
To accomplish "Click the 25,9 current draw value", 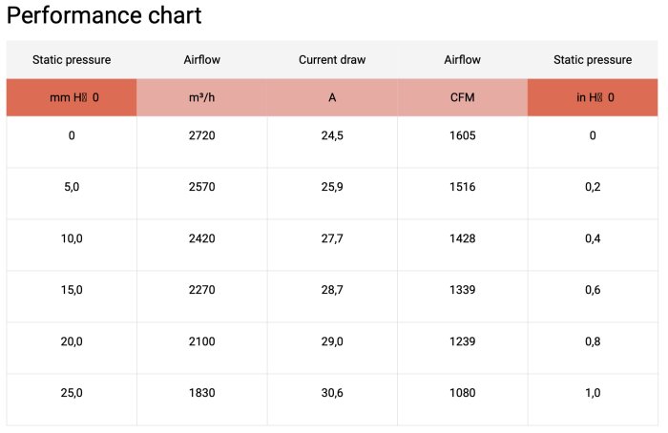I will pyautogui.click(x=332, y=187).
